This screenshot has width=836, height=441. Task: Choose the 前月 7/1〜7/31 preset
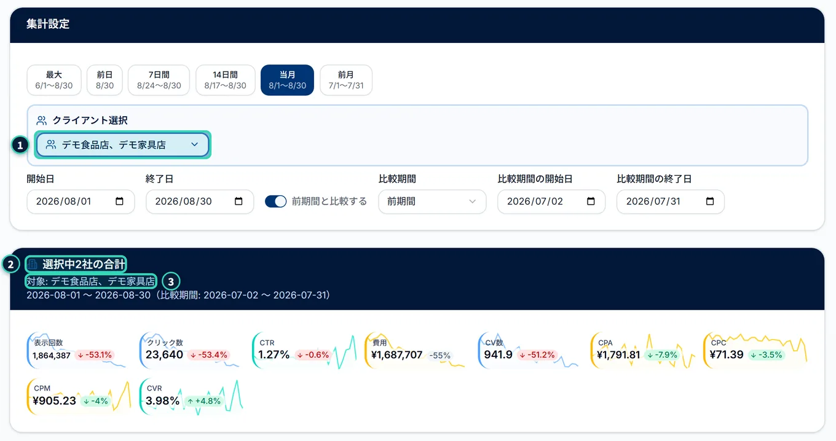346,80
